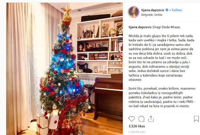Image resolution: width=200 pixels, height=135 pixels.
Task: Click the 5 hours ago timestamp
Action: point(137,132)
